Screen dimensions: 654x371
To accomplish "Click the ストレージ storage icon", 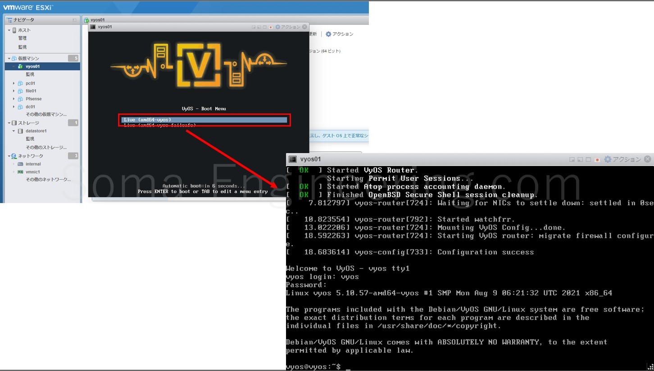I will [14, 123].
